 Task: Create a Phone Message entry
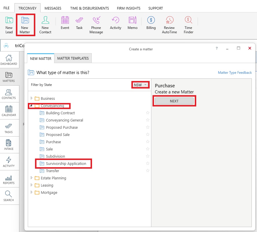coord(96,25)
